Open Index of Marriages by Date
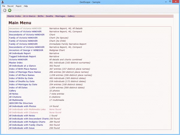Viewport: 180px width, 135px height. 23,85
